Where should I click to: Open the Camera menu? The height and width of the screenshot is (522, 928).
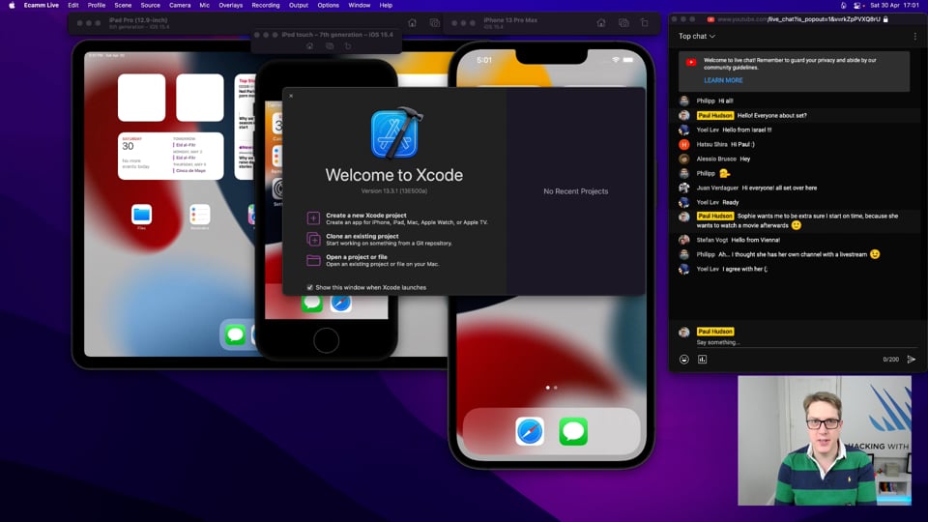click(x=180, y=6)
